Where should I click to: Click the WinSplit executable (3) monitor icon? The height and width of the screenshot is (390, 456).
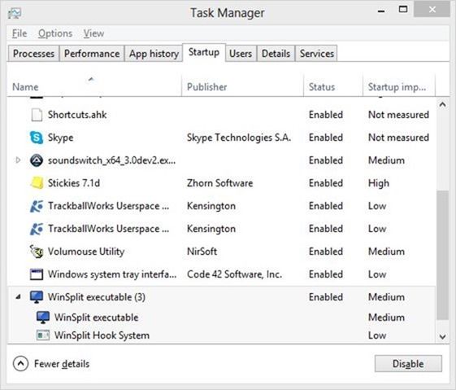click(37, 297)
